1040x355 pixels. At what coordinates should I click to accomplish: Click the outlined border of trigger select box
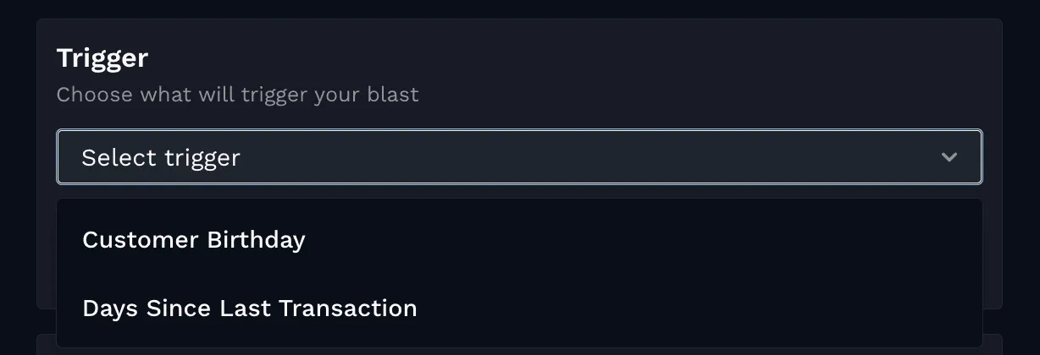click(x=519, y=131)
